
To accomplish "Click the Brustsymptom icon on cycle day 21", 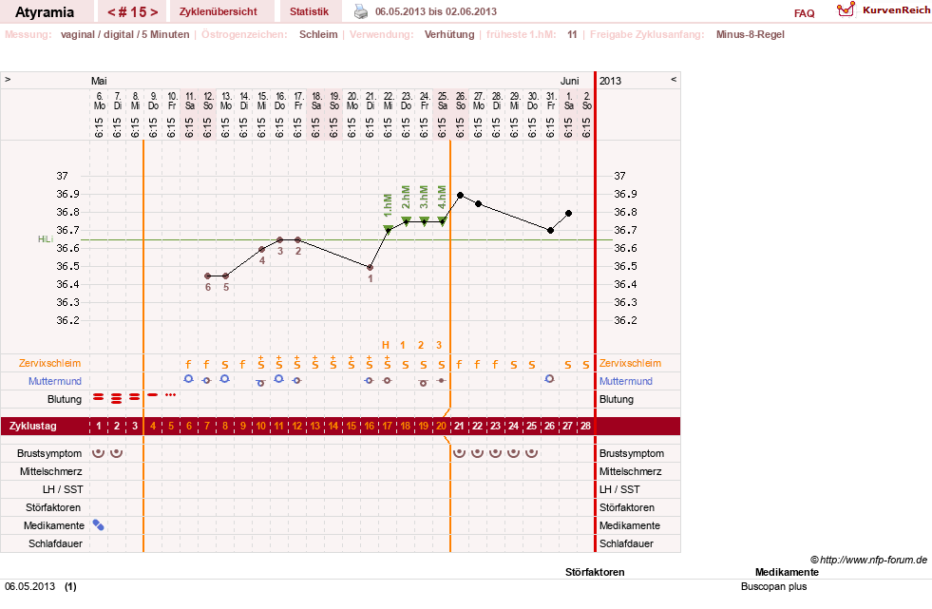I will pyautogui.click(x=459, y=453).
